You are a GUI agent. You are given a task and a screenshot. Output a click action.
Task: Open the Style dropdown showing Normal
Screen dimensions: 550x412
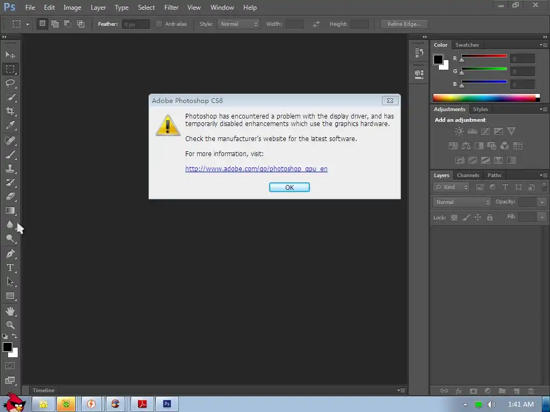point(238,24)
